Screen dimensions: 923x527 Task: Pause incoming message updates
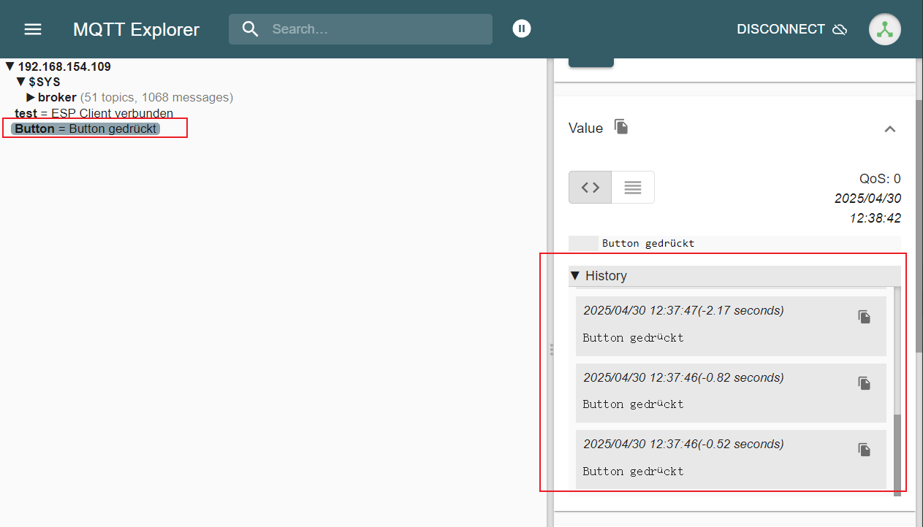coord(521,29)
